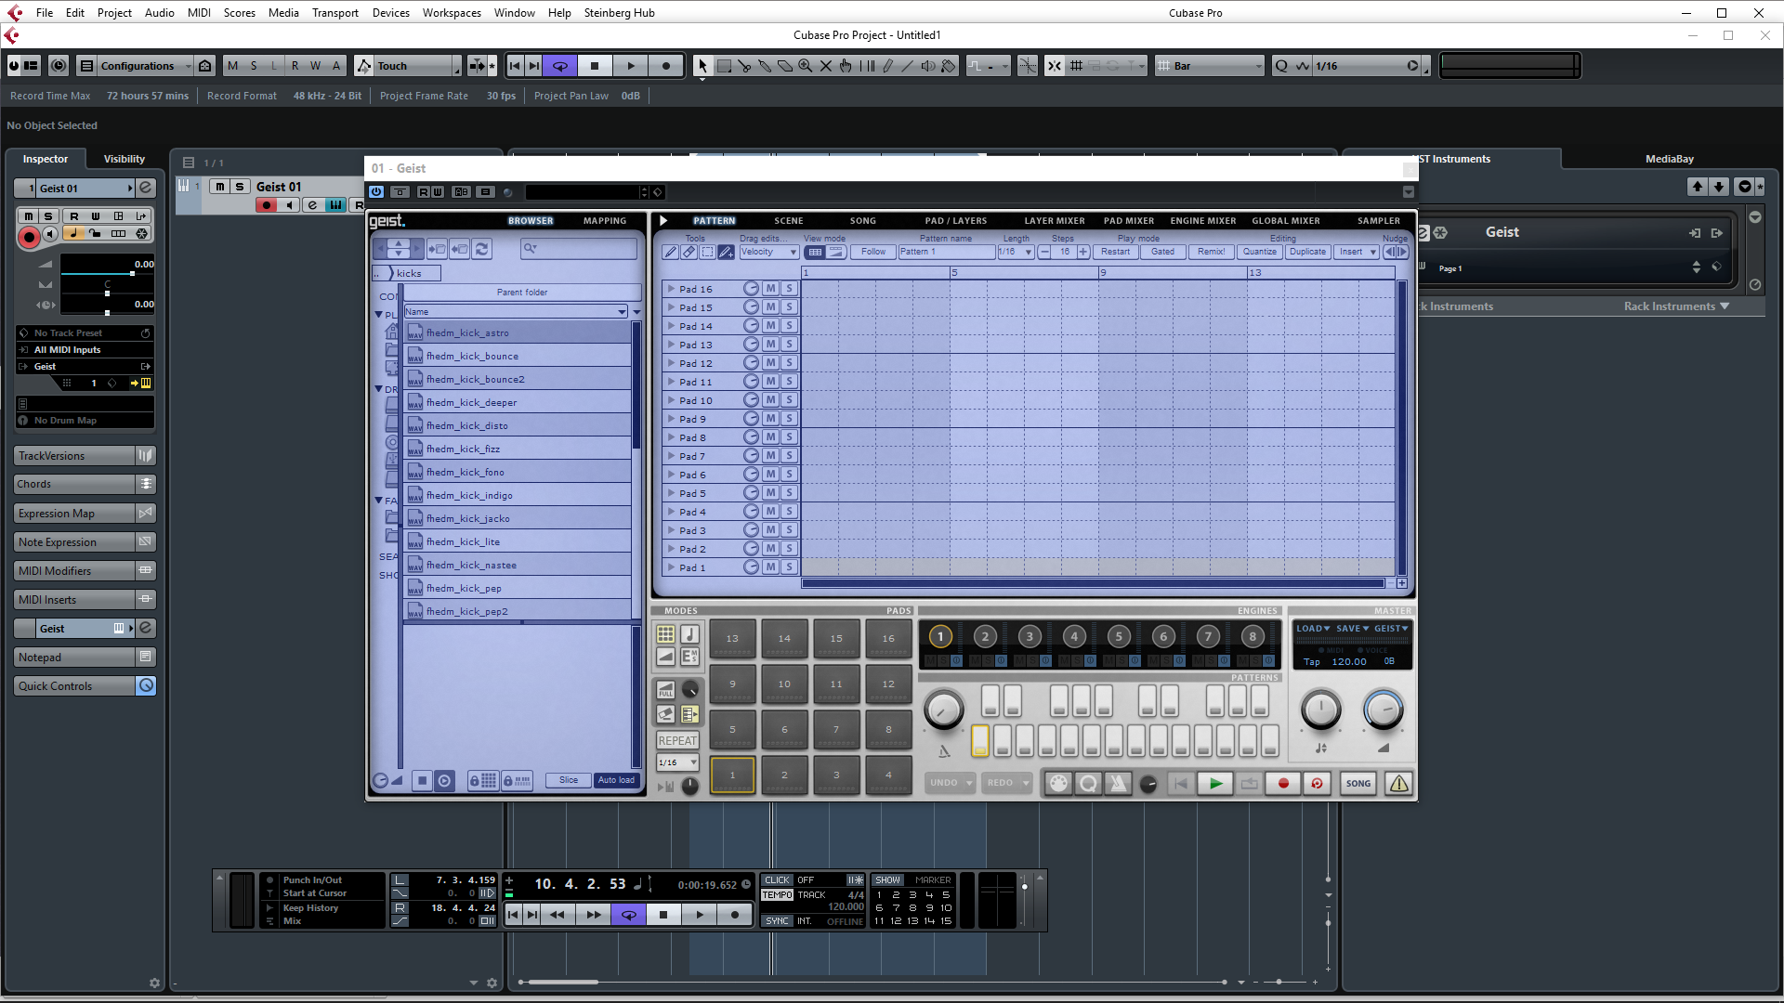This screenshot has height=1003, width=1784.
Task: Trigger drum pad 13 in Geist
Action: (732, 639)
